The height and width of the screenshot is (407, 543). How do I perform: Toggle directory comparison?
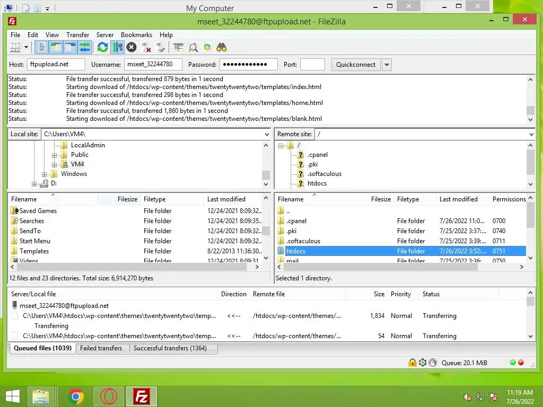(193, 47)
